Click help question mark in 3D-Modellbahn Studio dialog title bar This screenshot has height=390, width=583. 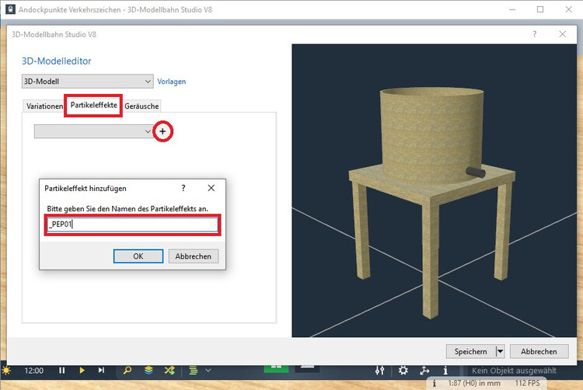535,34
